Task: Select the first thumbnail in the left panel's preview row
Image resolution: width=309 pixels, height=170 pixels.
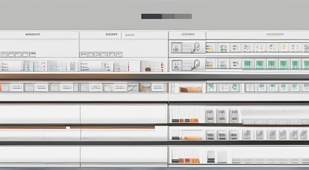Action: point(5,66)
